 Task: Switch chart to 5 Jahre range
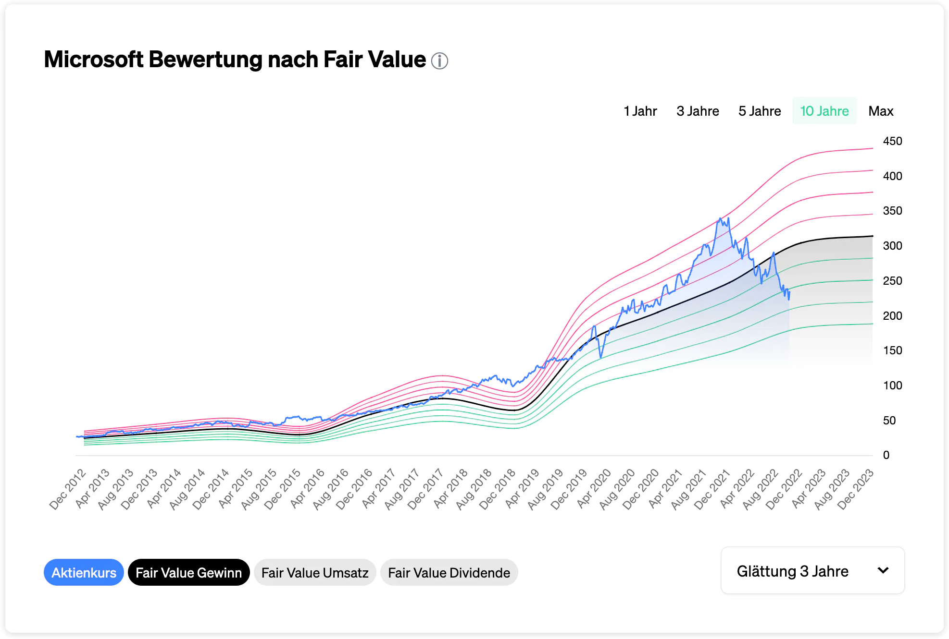click(760, 111)
